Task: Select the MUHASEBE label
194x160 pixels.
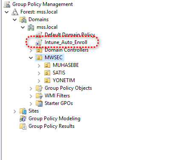Action: (x=66, y=65)
